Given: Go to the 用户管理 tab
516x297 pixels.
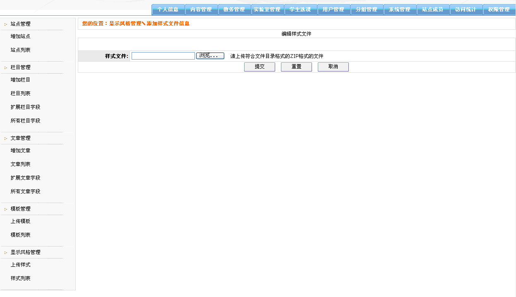Looking at the screenshot, I should (334, 10).
